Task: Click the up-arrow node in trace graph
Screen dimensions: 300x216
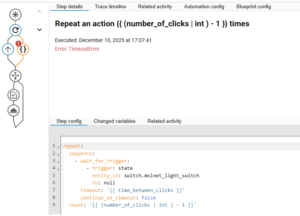Action: click(x=8, y=49)
